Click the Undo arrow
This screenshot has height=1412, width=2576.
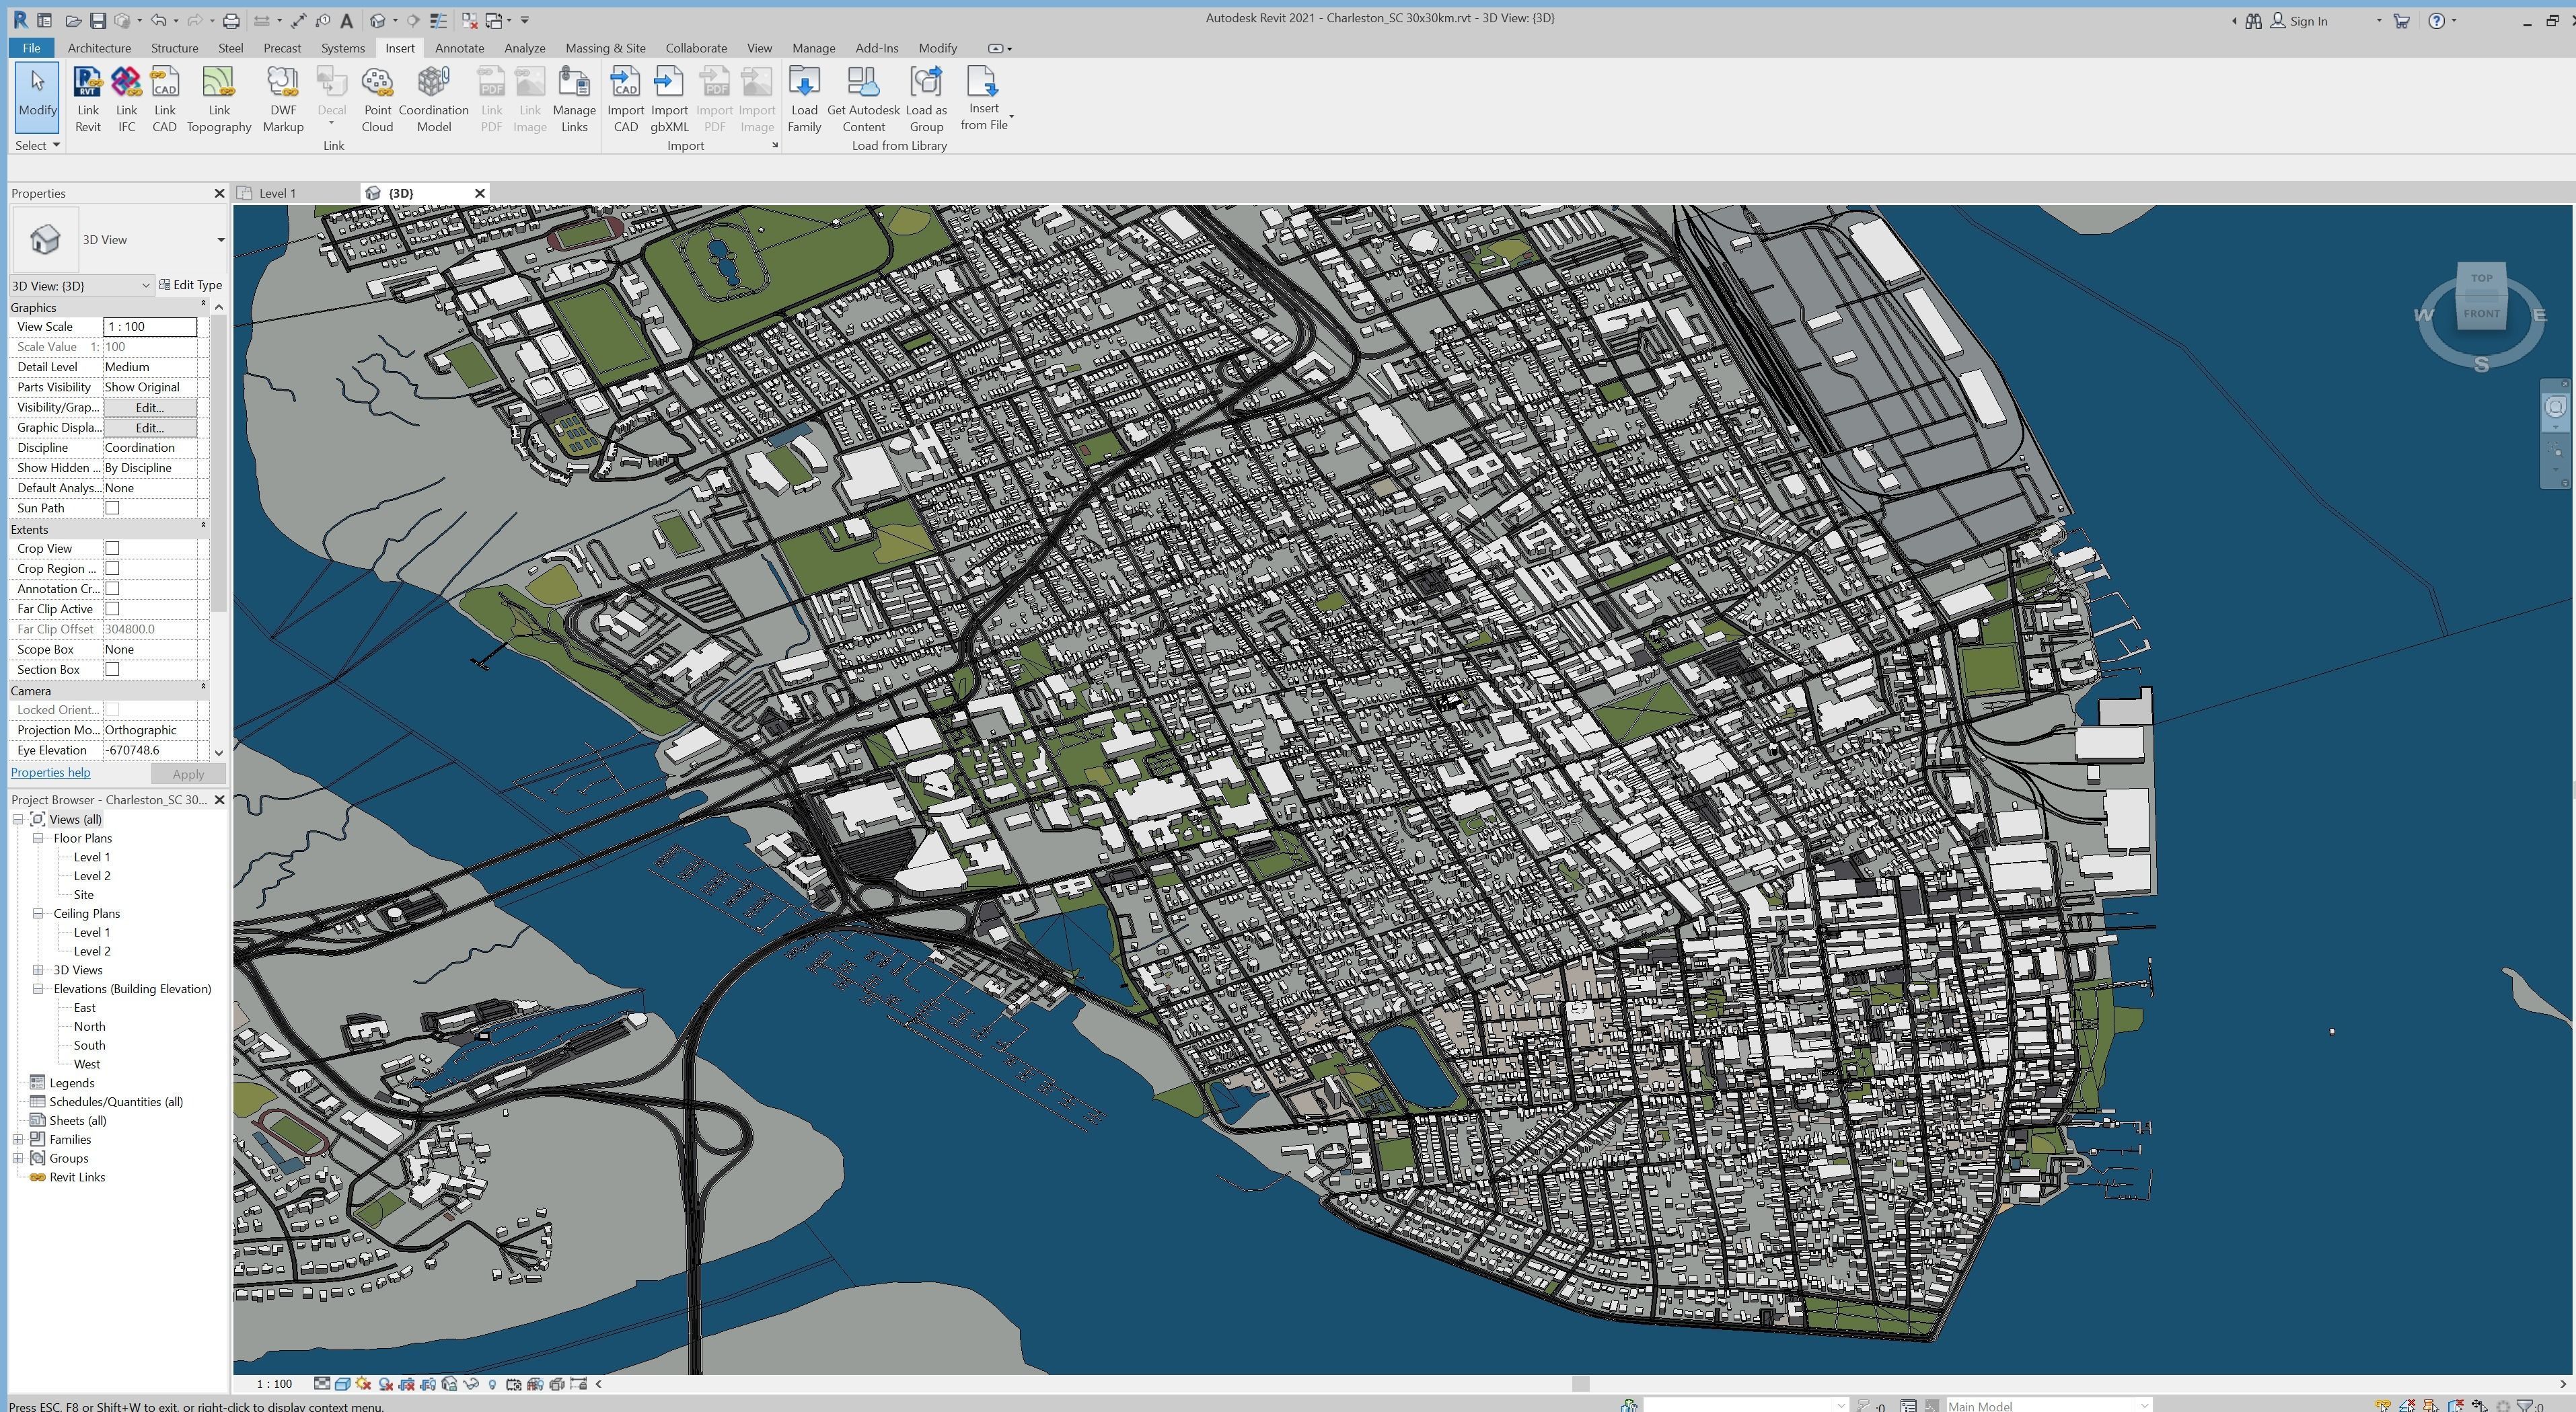(158, 20)
